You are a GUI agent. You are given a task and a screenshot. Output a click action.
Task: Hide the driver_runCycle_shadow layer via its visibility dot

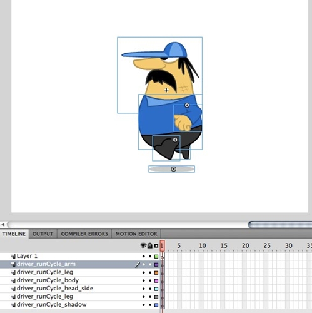(143, 305)
